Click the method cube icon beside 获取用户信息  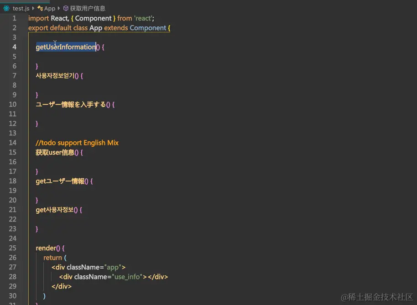coord(66,8)
